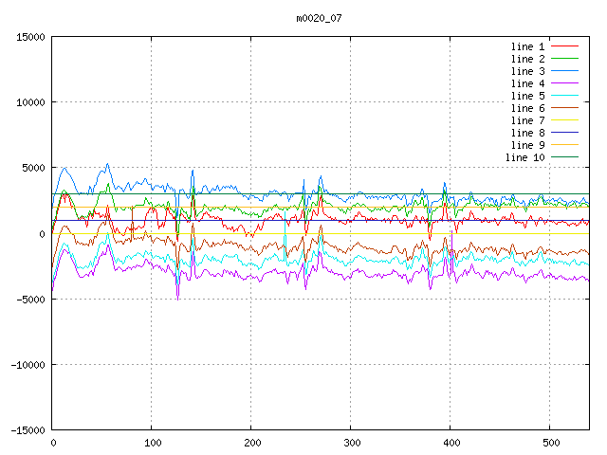Screen dimensions: 607x455
Task: Select the 'line 9' legend label
Action: point(527,145)
